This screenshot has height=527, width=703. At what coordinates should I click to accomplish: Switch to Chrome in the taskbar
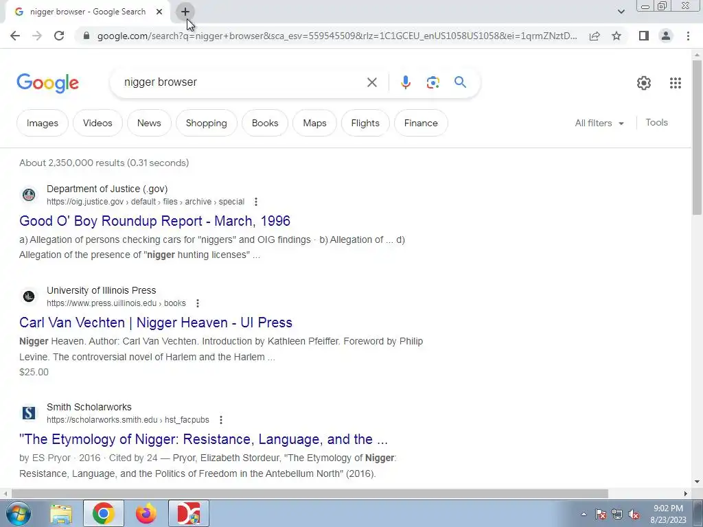click(x=104, y=513)
